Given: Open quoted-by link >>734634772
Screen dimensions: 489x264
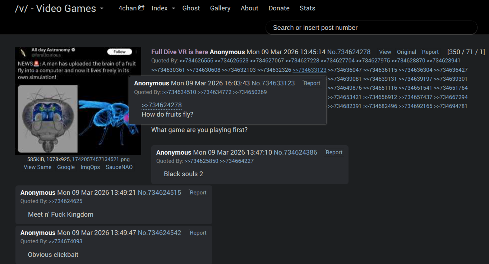Looking at the screenshot, I should point(214,92).
